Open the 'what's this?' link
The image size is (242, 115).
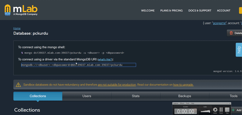[x=105, y=60]
